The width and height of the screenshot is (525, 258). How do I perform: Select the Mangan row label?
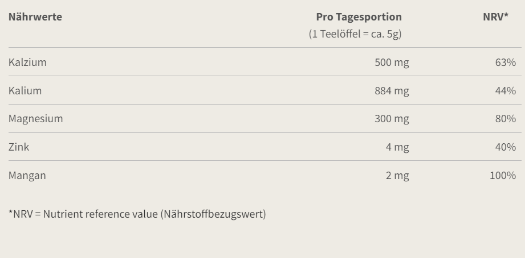click(x=27, y=176)
